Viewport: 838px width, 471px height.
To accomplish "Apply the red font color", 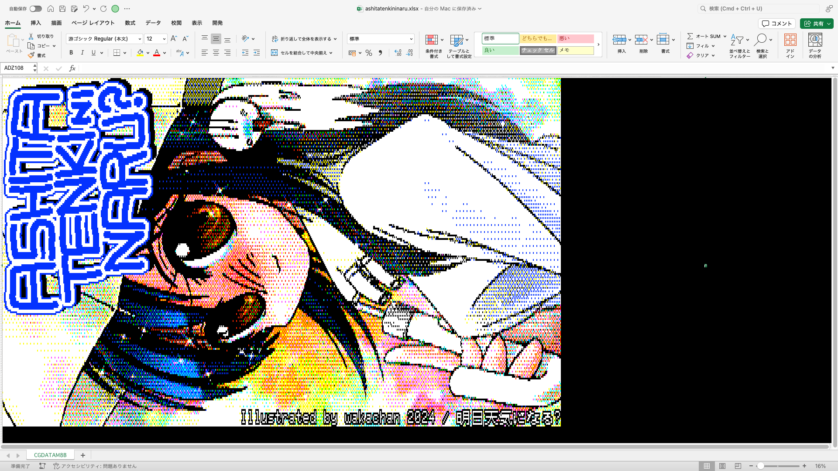I will tap(157, 53).
